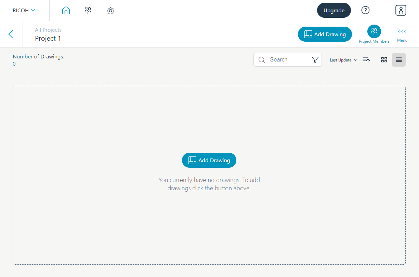The image size is (419, 277).
Task: Click the Number of Drawings label
Action: pos(38,57)
